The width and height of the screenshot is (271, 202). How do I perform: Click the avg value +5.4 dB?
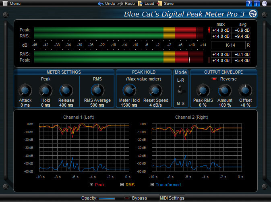point(241,60)
